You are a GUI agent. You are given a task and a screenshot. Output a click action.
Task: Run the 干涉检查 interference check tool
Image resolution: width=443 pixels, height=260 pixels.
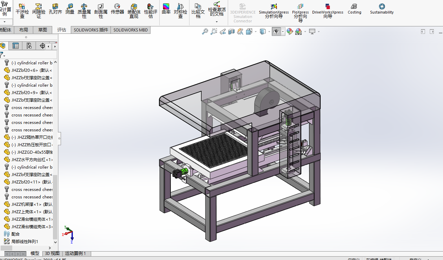coord(22,10)
